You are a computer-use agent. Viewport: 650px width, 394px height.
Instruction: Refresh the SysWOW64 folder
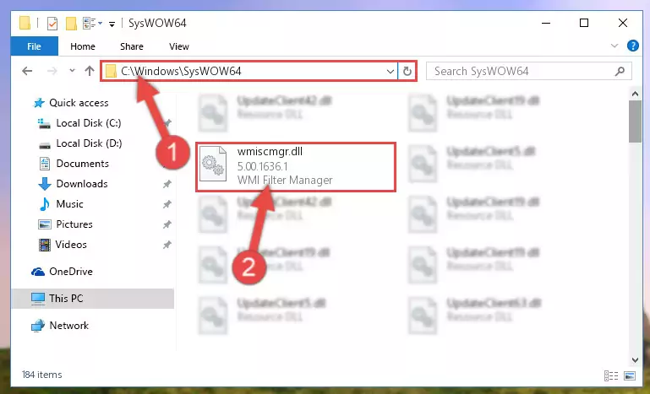(407, 71)
